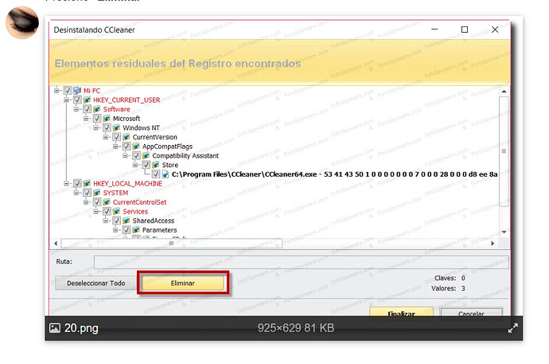Uncheck the HKEY_LOCAL_MACHINE checkbox
The image size is (549, 364).
click(77, 183)
